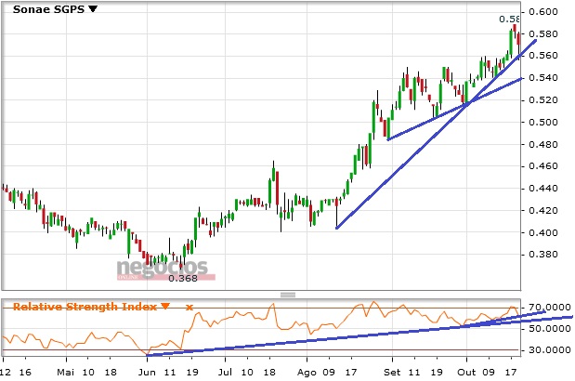
Task: Click the 0.420 price axis label
Action: 543,211
